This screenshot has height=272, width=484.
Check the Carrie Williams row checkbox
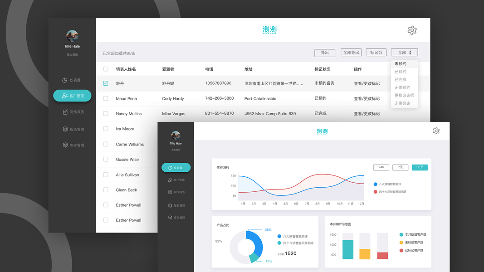point(106,144)
